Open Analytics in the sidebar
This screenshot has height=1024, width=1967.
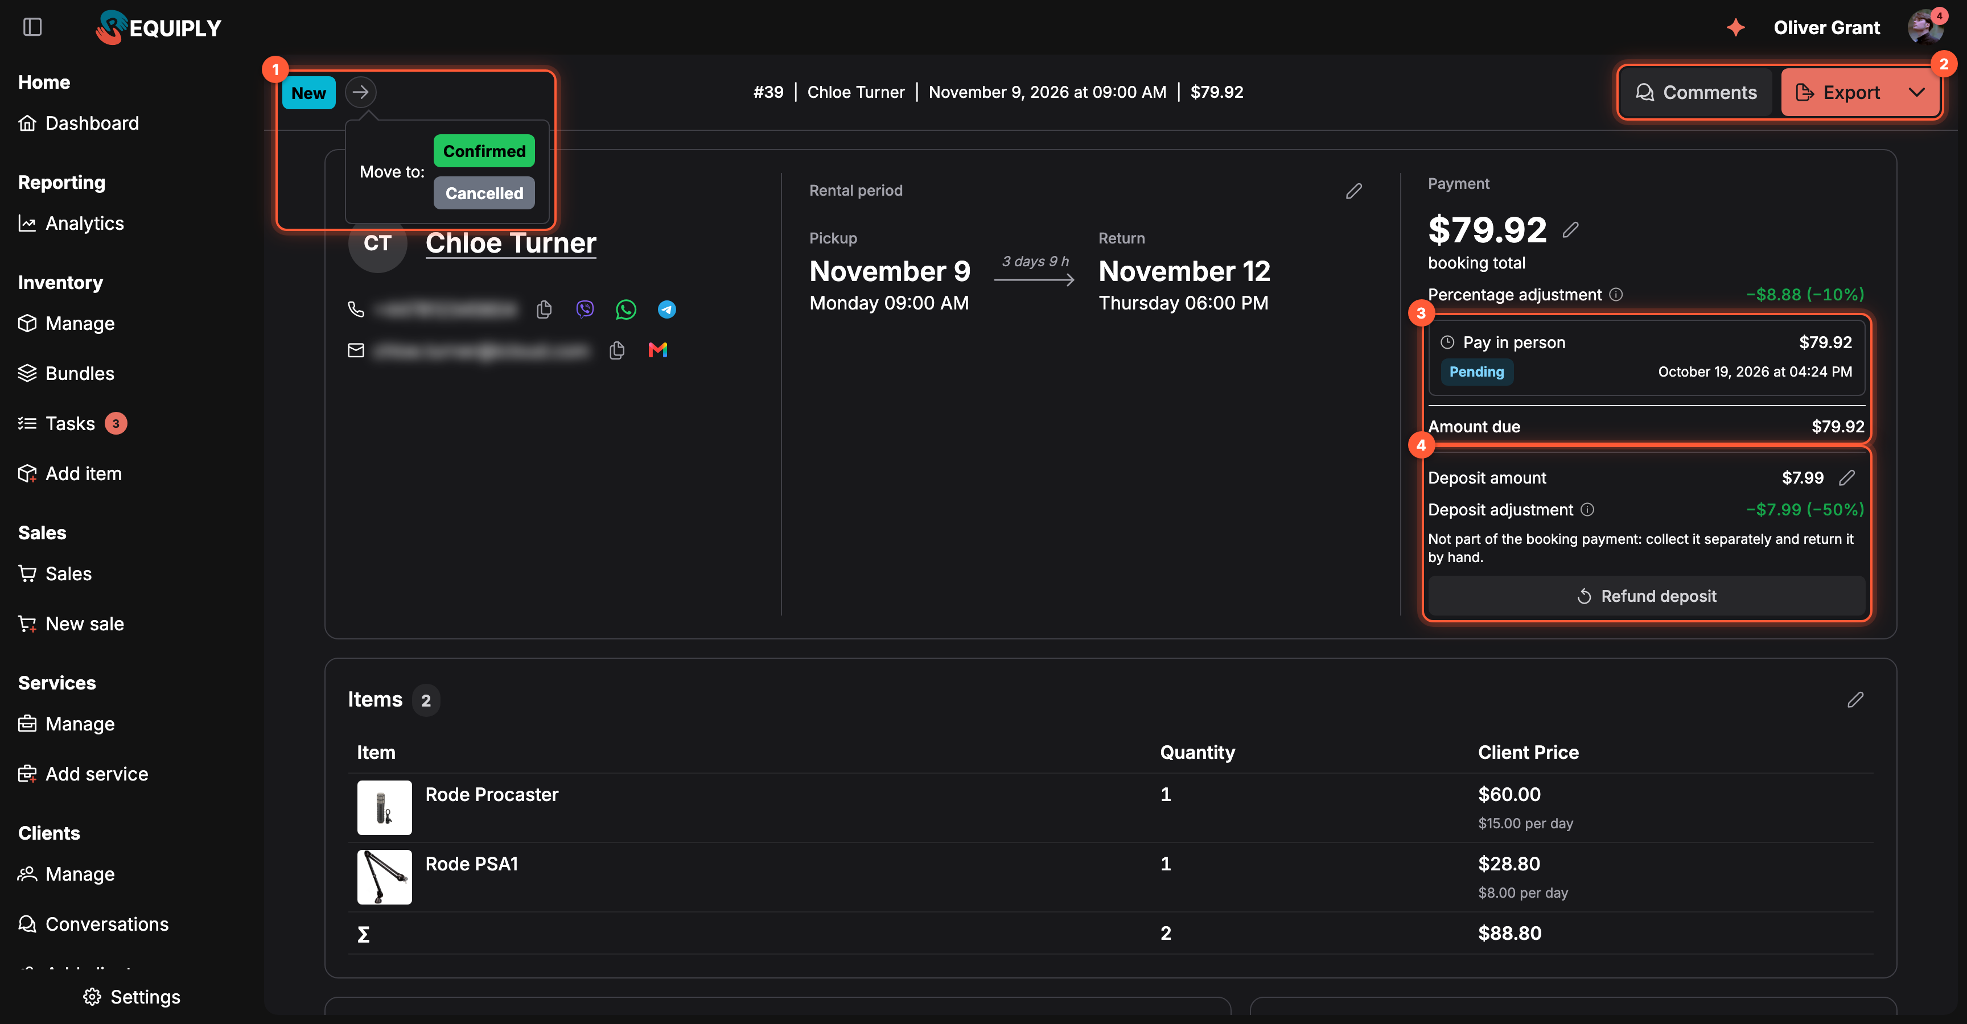[71, 223]
